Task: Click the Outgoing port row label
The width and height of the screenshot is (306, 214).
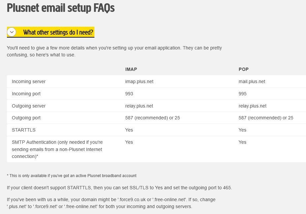Action: (x=26, y=118)
